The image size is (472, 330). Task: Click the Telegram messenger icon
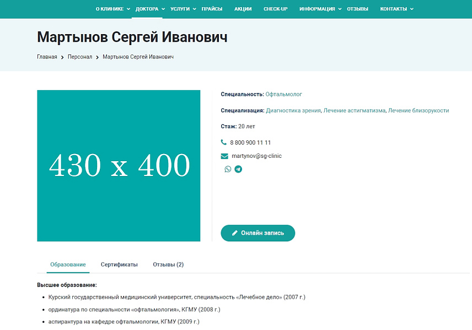coord(238,169)
